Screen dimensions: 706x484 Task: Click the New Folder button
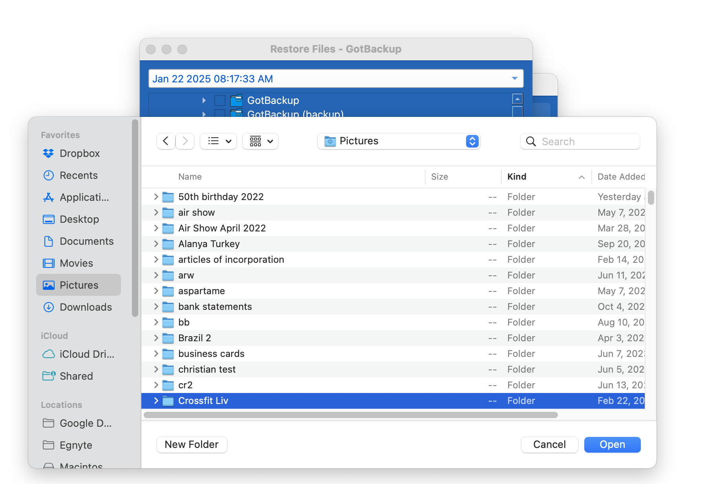[192, 444]
